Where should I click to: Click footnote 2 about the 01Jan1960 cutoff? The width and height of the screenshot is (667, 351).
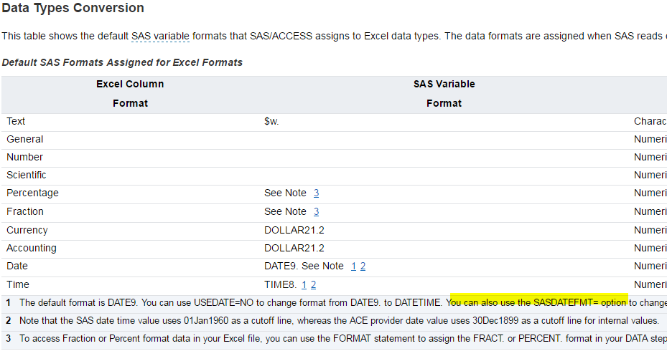point(339,321)
